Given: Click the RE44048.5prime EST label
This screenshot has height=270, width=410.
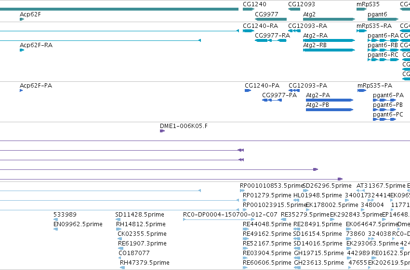Looking at the screenshot, I should click(267, 224).
